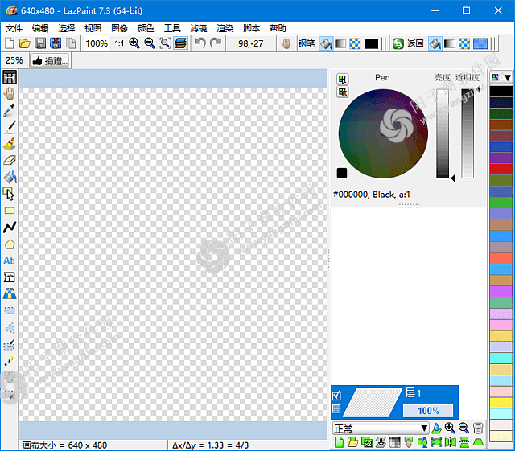Click the blue back color swatch in toolbar
The height and width of the screenshot is (451, 515).
click(480, 43)
